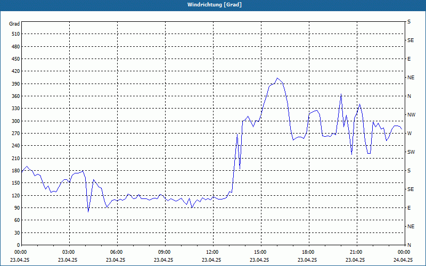Click the 06:00 time label
This screenshot has height=266, width=426.
(x=117, y=252)
